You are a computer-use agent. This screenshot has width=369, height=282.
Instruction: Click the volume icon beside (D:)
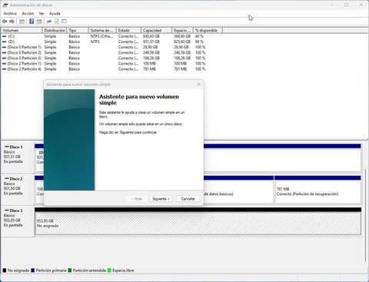pos(5,41)
